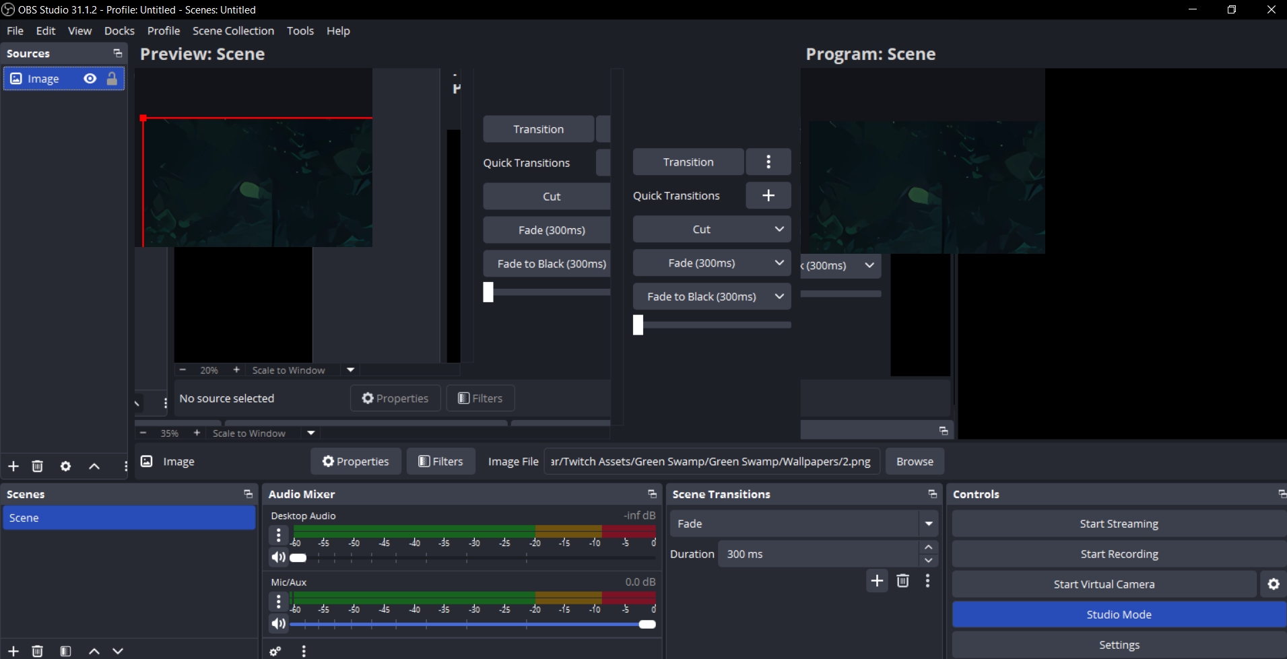1287x659 pixels.
Task: Open the Cut quick transition dropdown arrow
Action: [x=779, y=230]
